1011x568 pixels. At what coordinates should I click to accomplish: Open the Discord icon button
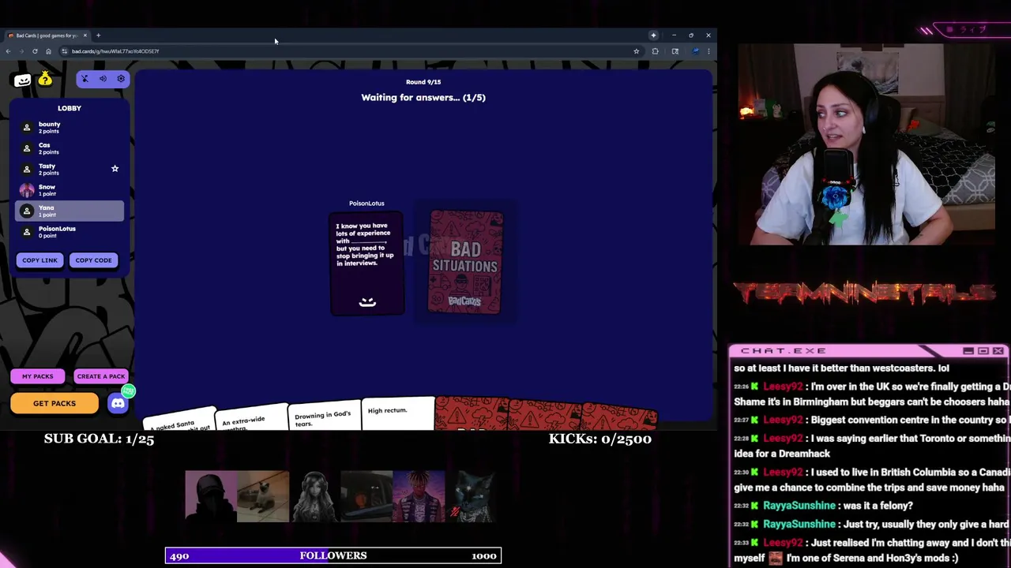(x=118, y=403)
